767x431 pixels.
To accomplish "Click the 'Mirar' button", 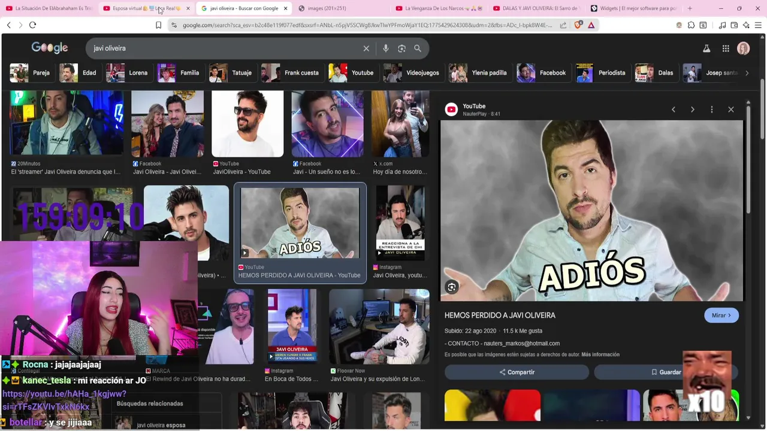I will [x=721, y=315].
